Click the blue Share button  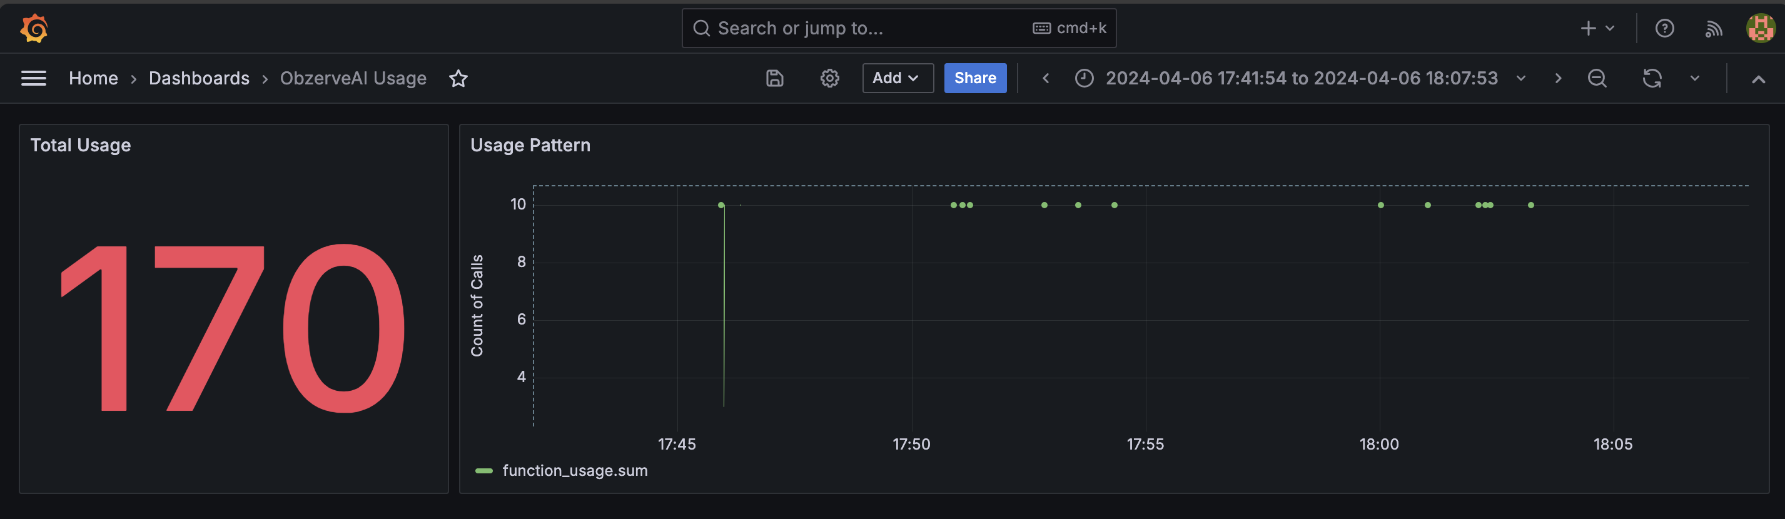tap(975, 78)
